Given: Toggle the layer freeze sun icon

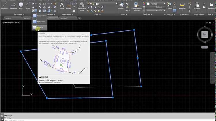Looking at the screenshot, I should (x=91, y=4).
